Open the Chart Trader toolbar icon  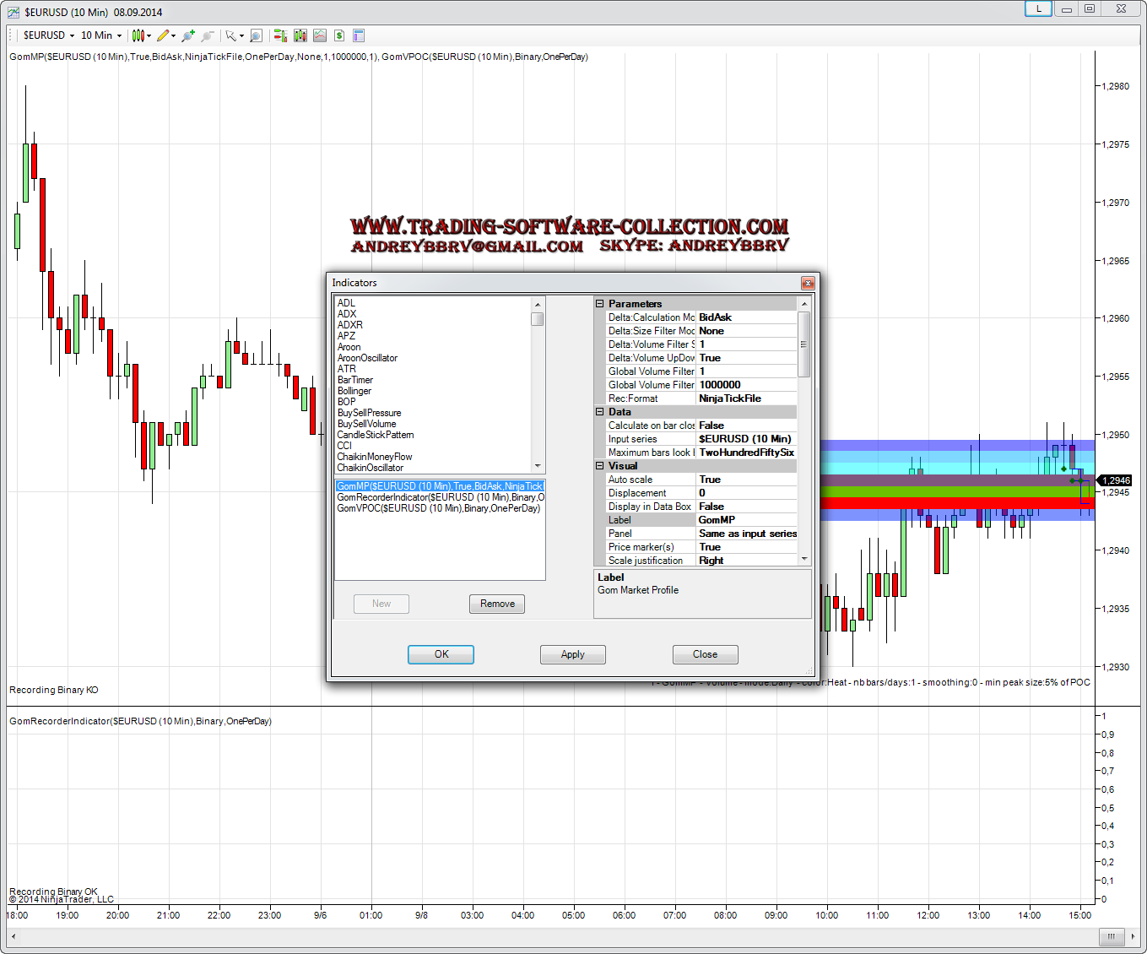pyautogui.click(x=279, y=35)
